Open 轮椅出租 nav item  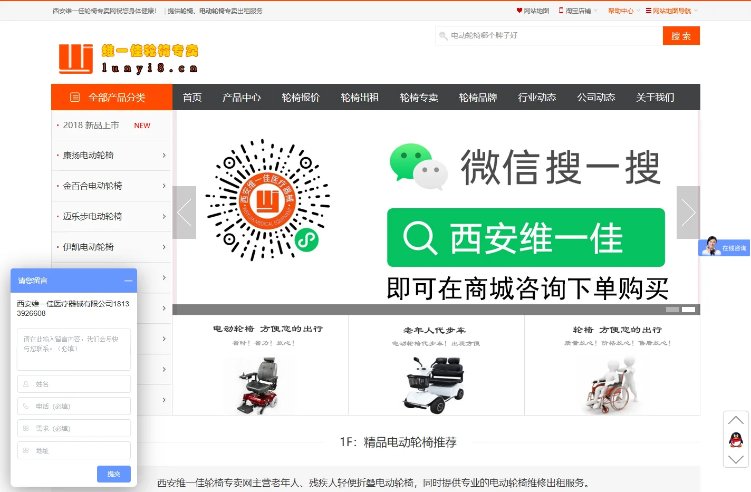(x=360, y=97)
